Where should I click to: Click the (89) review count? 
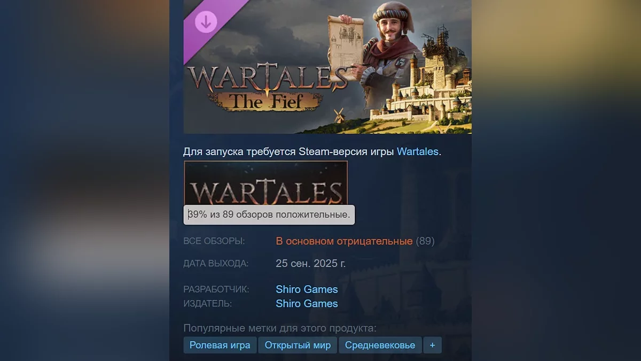425,241
